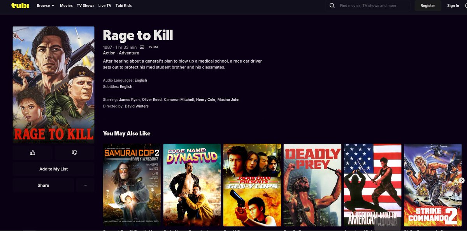Add Rage to Kill to My List

click(54, 169)
